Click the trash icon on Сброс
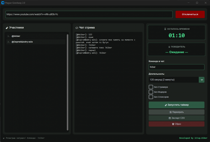The width and height of the screenshot is (210, 142). [173, 124]
